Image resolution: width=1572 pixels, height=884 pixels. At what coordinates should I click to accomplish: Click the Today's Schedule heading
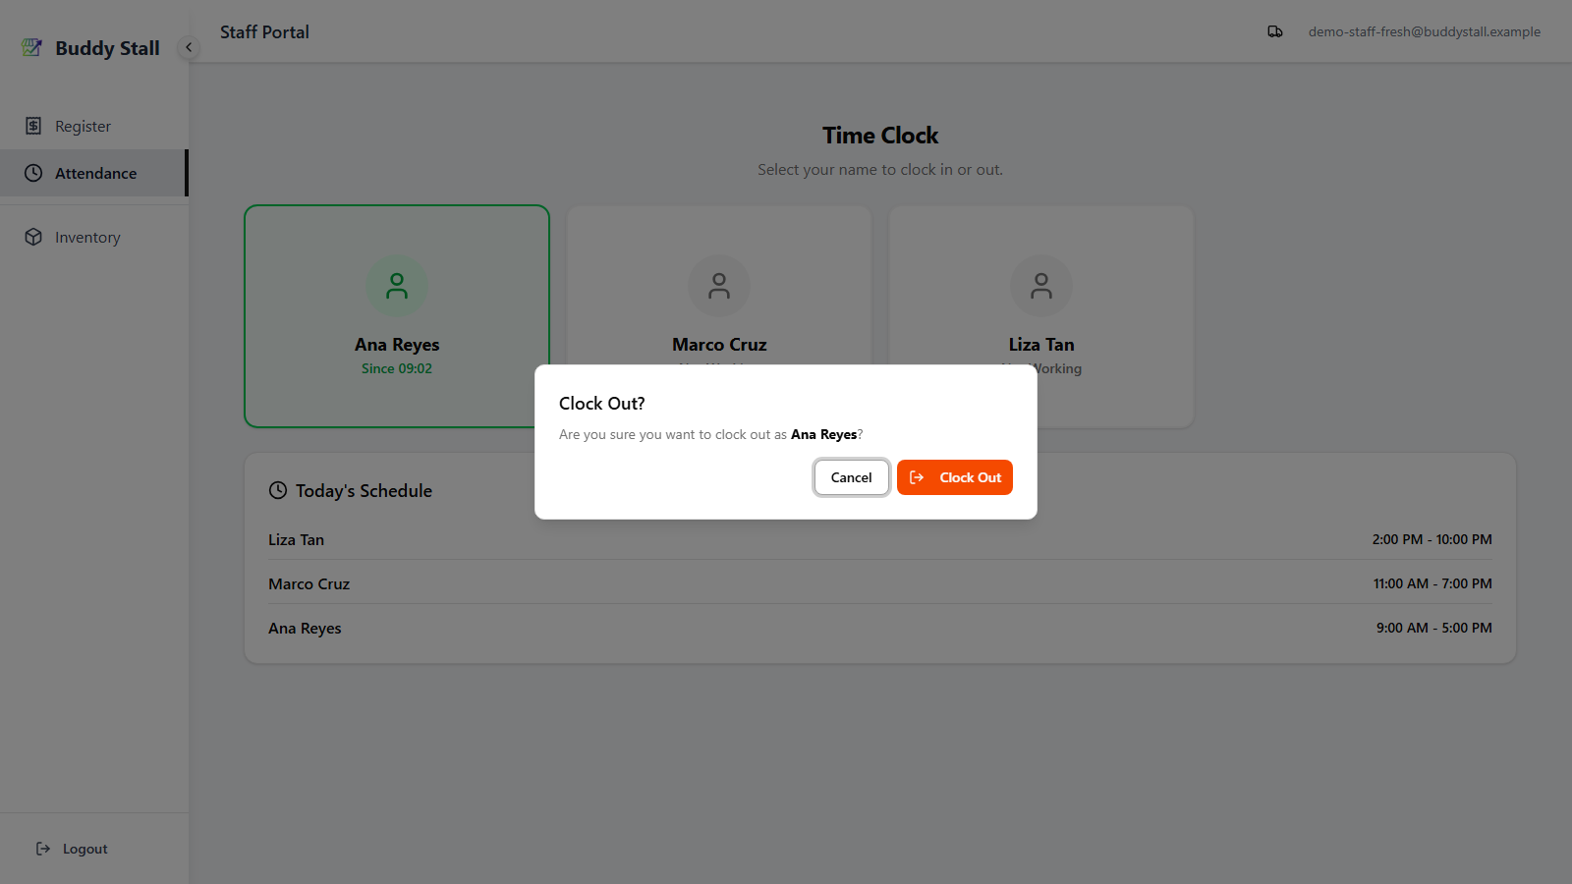[364, 491]
